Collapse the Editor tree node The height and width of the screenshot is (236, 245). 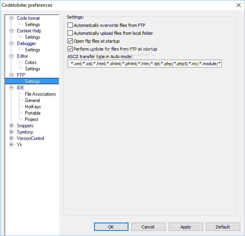click(11, 56)
